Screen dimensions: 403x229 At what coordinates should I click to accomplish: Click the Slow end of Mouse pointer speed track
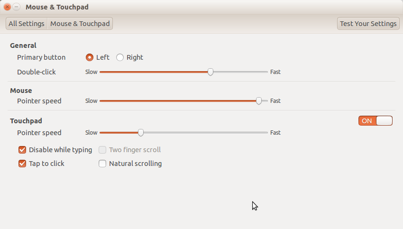[x=101, y=101]
